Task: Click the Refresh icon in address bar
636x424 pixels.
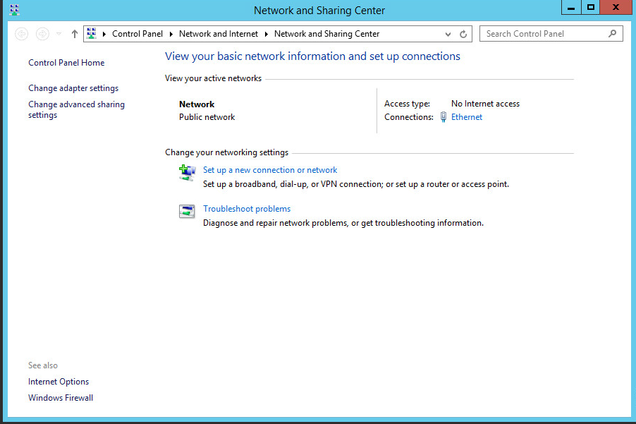Action: pos(463,34)
